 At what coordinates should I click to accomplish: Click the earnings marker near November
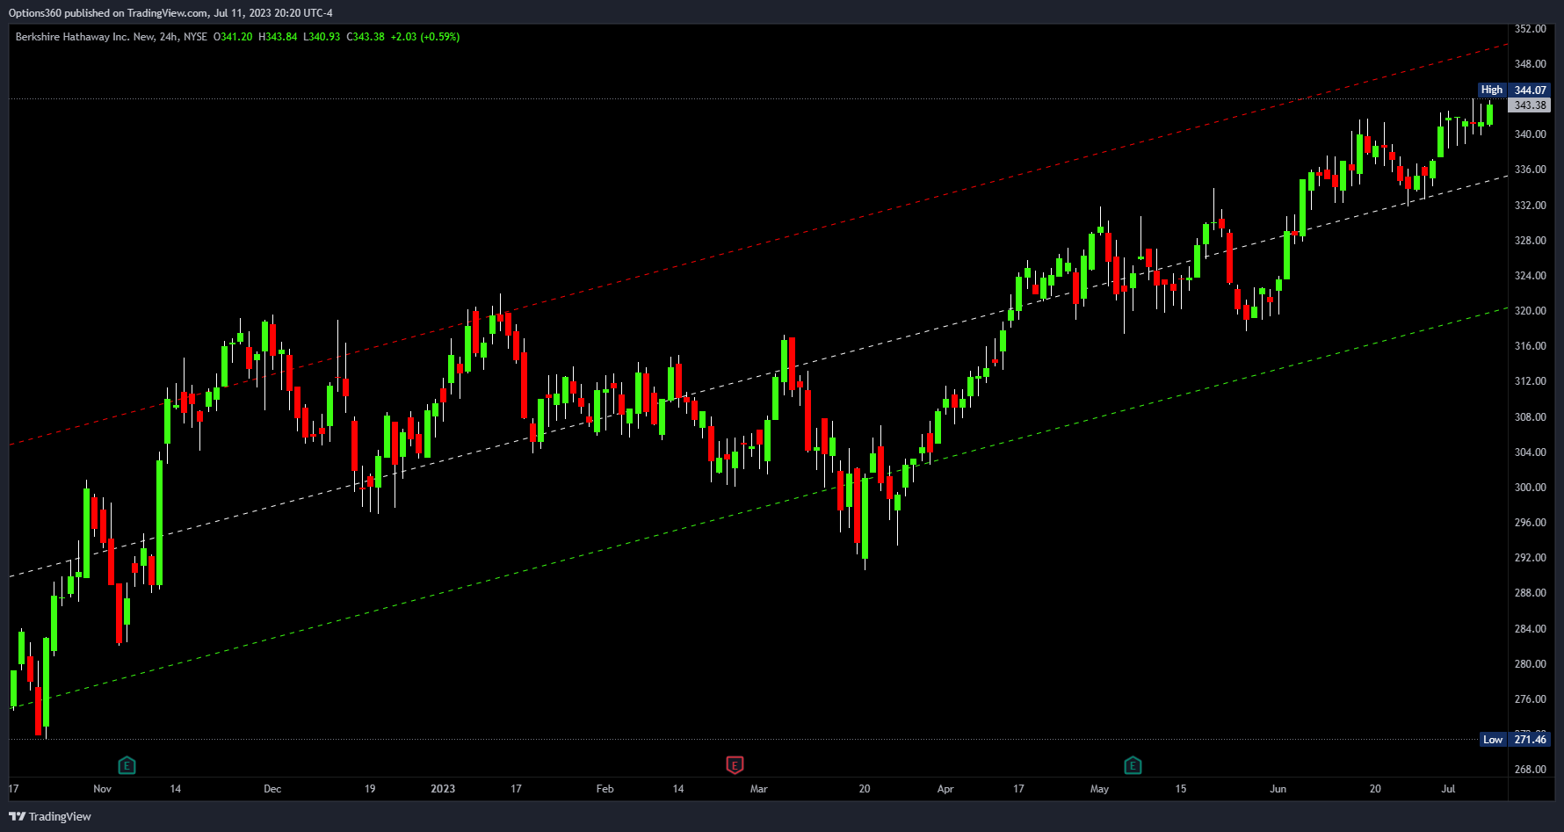(x=127, y=765)
